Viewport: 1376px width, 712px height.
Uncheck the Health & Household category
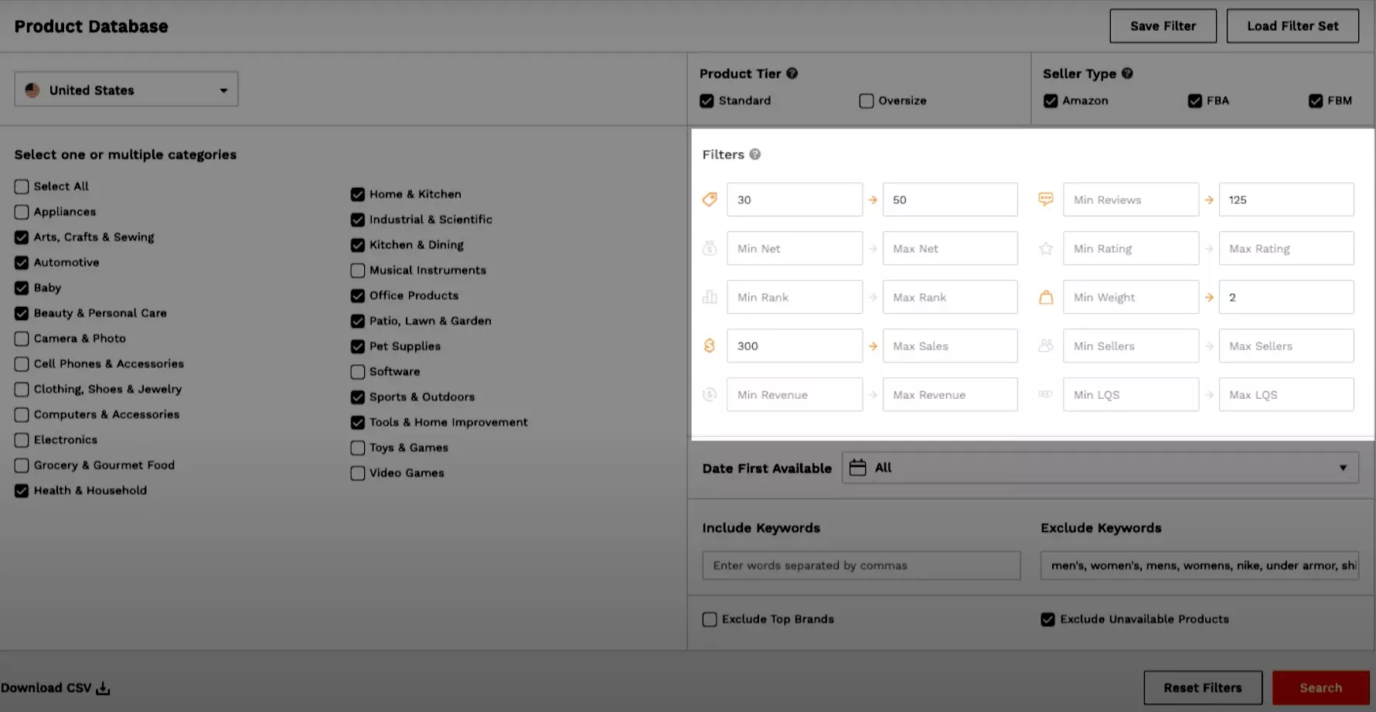tap(22, 491)
